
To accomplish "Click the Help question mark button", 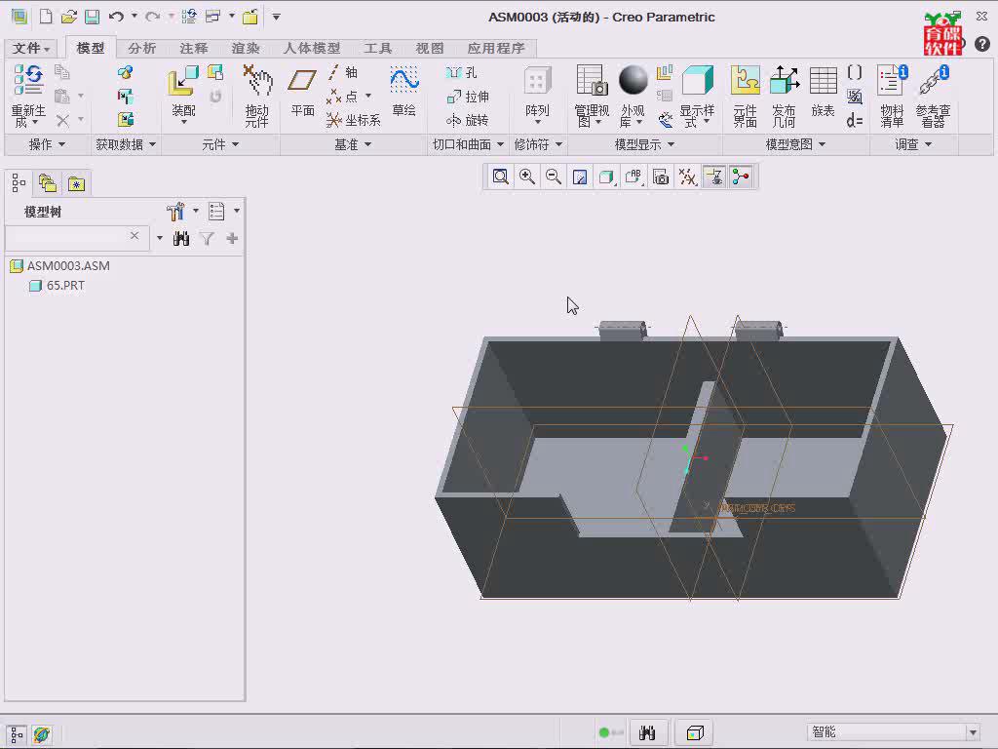I will pos(982,43).
